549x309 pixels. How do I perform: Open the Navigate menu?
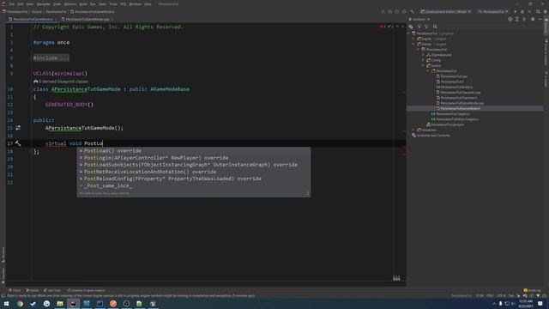point(44,4)
